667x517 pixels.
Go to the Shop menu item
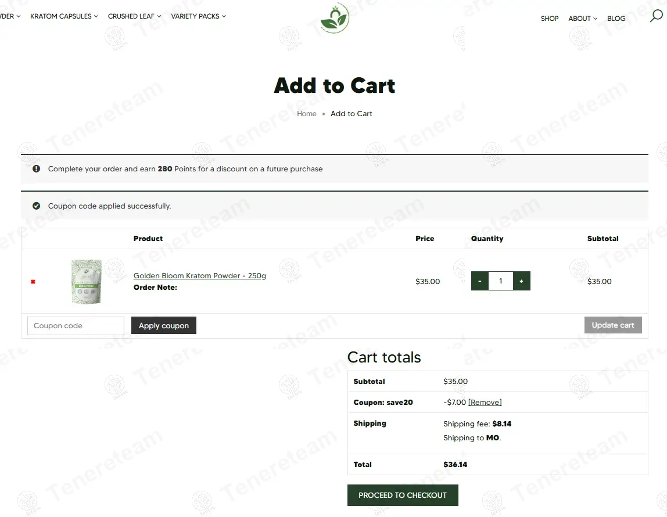click(x=550, y=19)
